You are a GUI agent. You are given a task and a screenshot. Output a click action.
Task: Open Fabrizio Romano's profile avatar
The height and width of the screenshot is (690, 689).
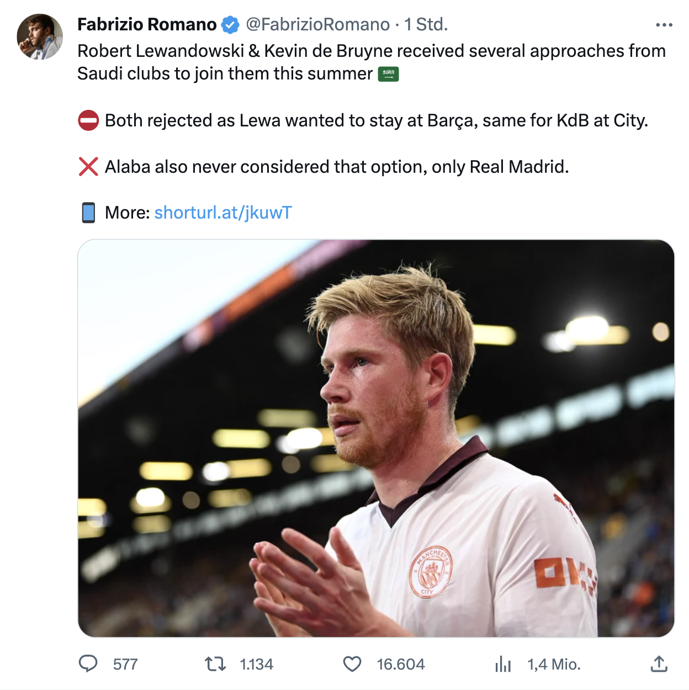(40, 37)
